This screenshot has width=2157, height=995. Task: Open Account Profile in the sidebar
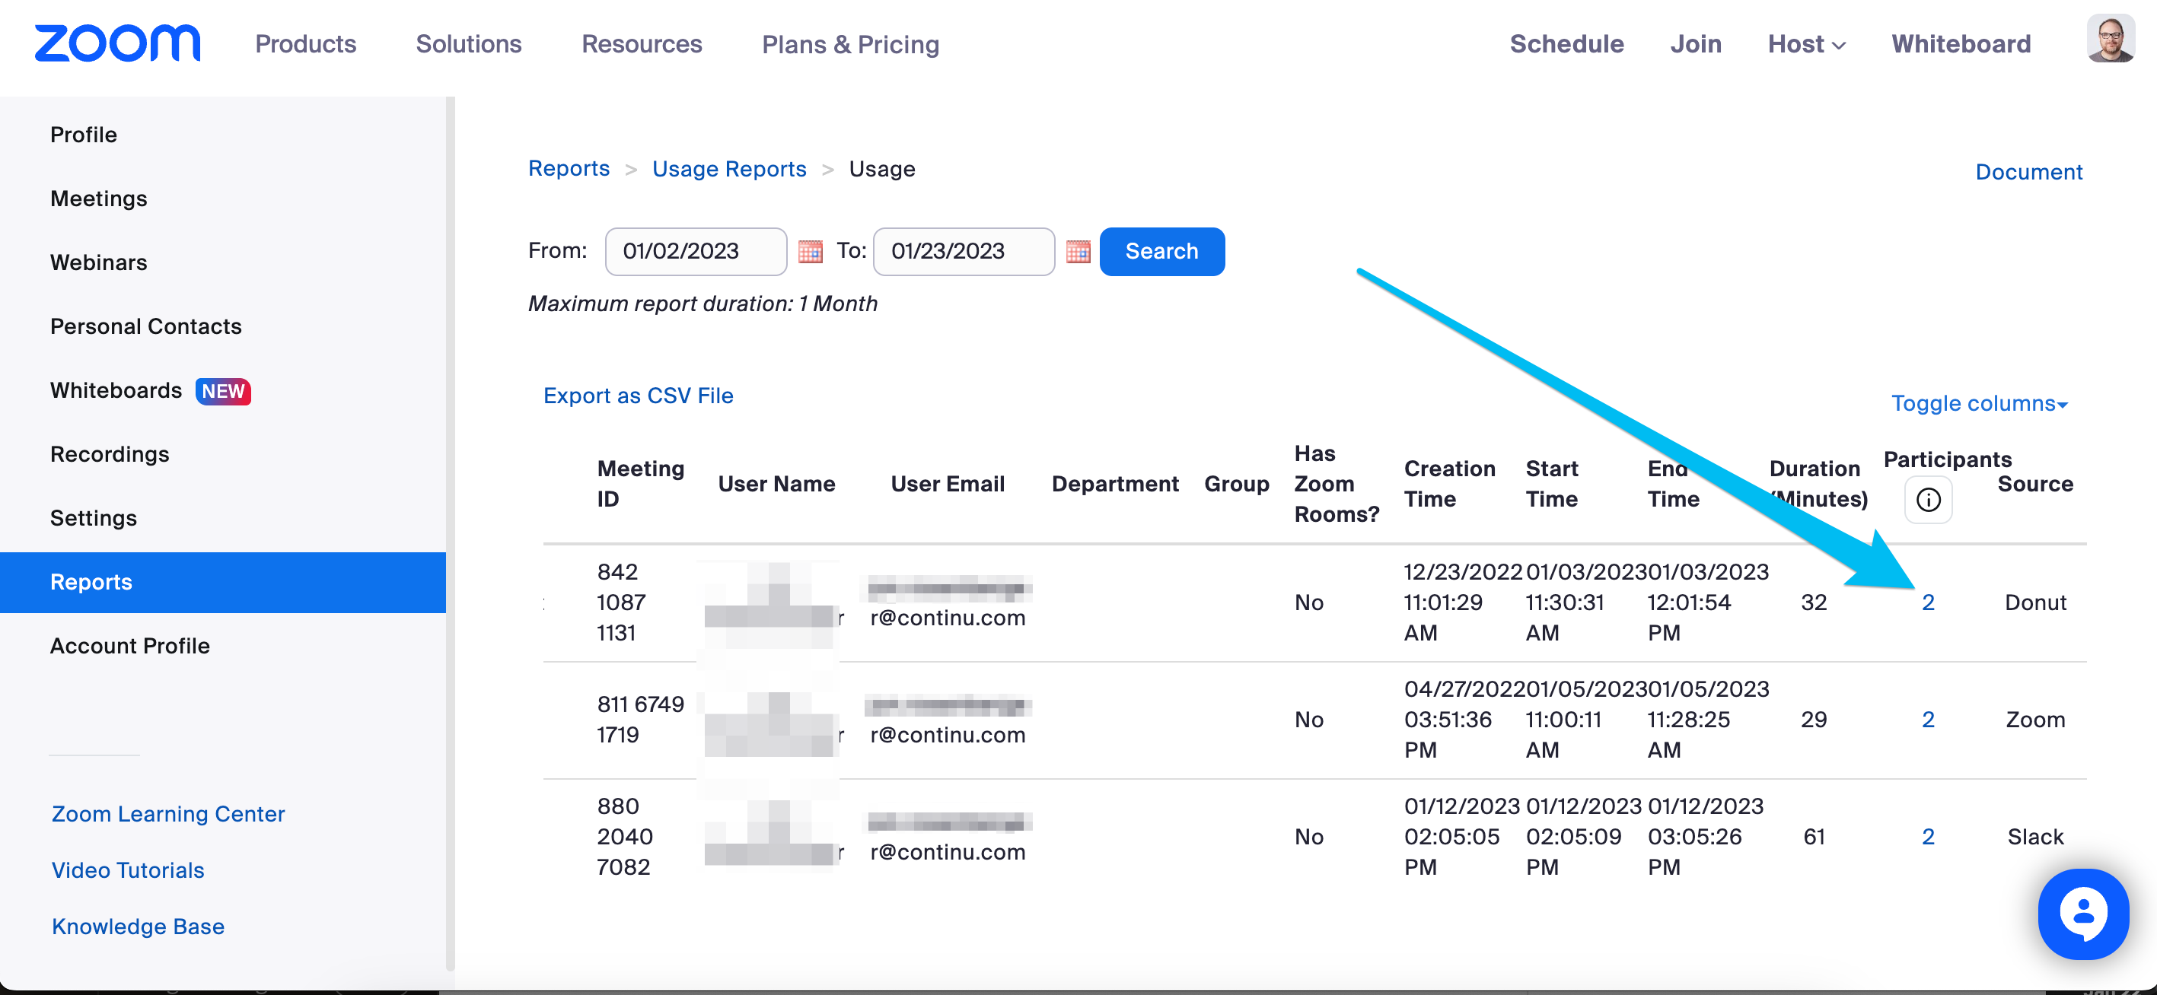coord(130,646)
